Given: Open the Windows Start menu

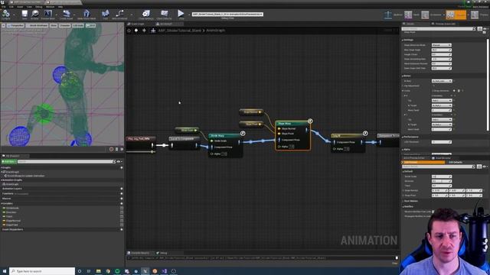Looking at the screenshot, I should 5,271.
